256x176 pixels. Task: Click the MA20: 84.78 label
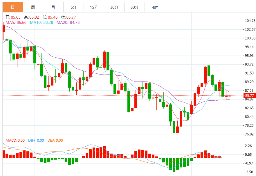(x=68, y=22)
